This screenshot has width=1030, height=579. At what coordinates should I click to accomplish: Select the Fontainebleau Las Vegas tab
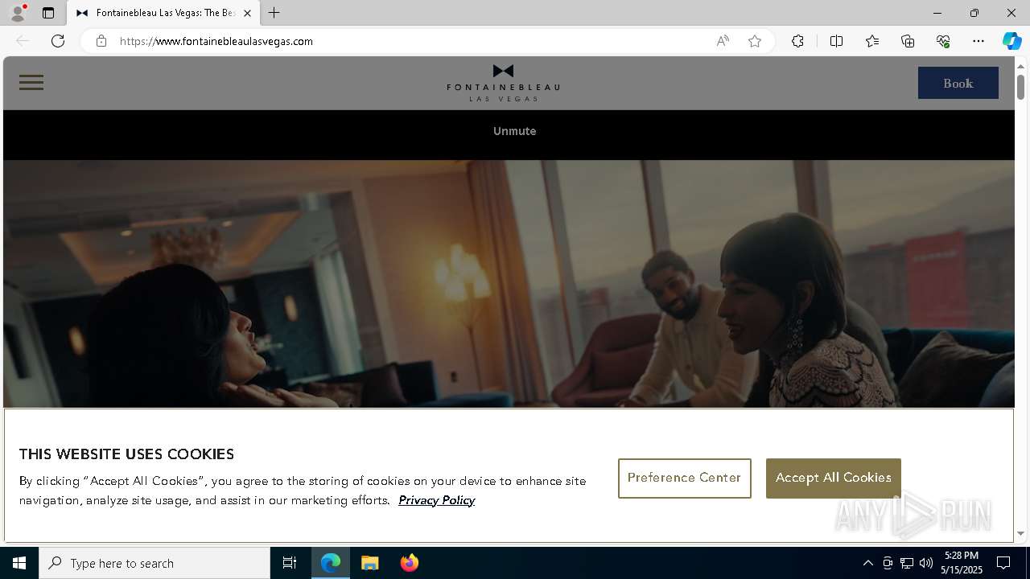pos(164,13)
